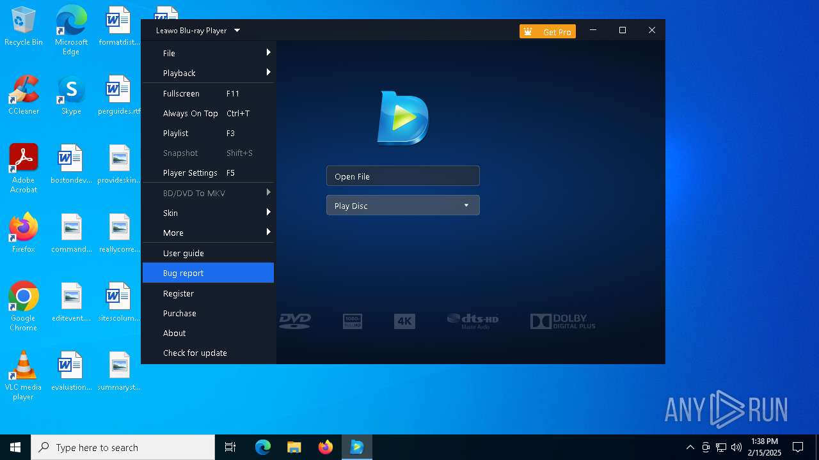This screenshot has width=819, height=460.
Task: Expand the Skin submenu
Action: [209, 213]
